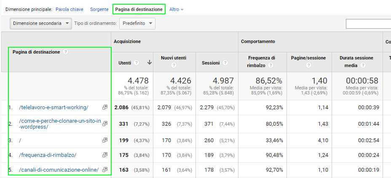Click external link icon for /canali-di-comunicazione-online/
Viewport: 391px width, 178px height.
click(x=105, y=170)
